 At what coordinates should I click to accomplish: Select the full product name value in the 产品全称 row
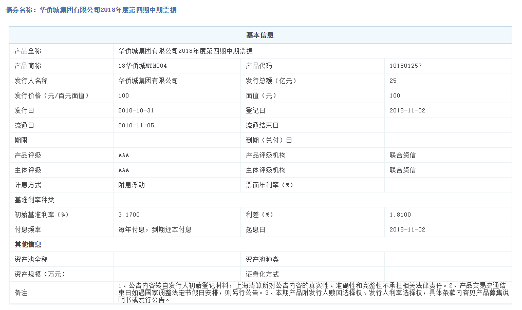click(185, 51)
